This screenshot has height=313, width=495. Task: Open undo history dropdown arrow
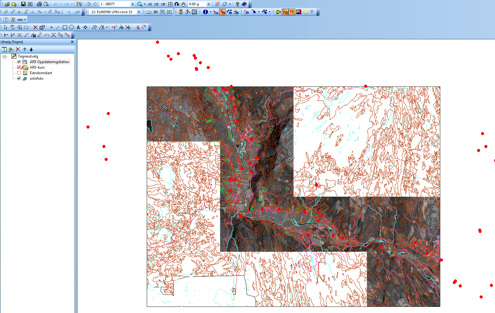(x=61, y=4)
